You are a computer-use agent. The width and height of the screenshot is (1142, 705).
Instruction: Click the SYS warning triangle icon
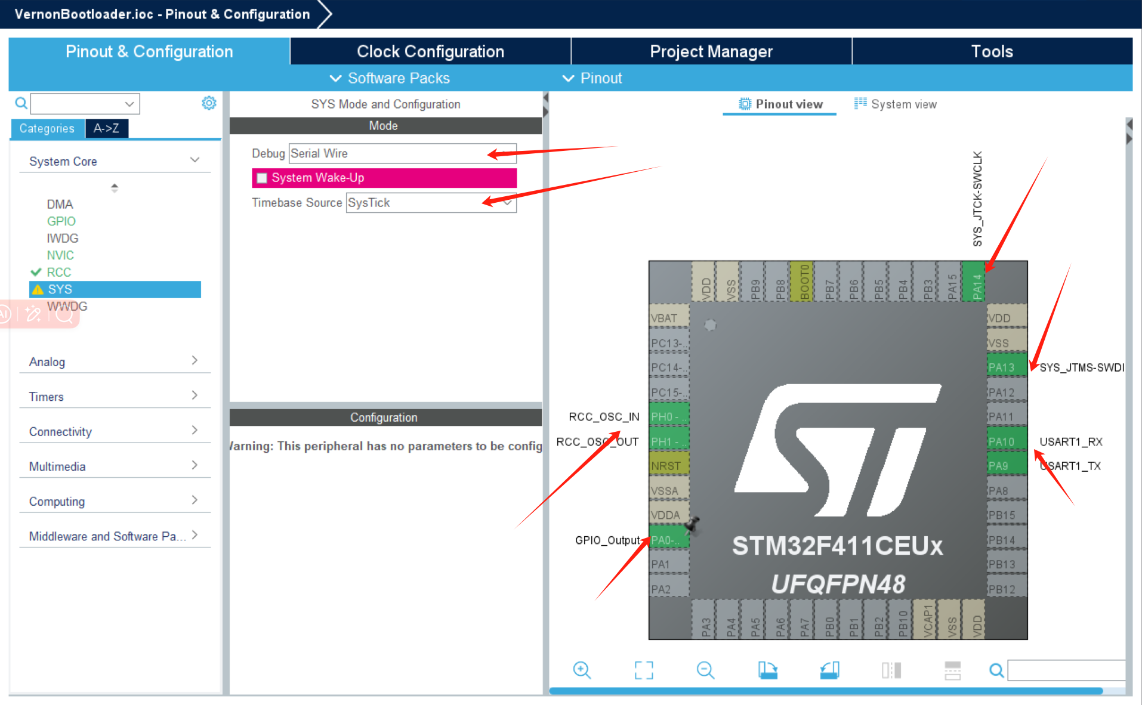38,290
